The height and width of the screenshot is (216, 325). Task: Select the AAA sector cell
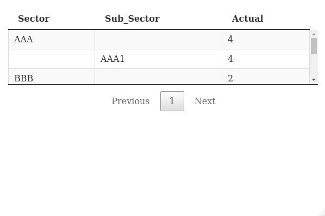click(x=52, y=40)
